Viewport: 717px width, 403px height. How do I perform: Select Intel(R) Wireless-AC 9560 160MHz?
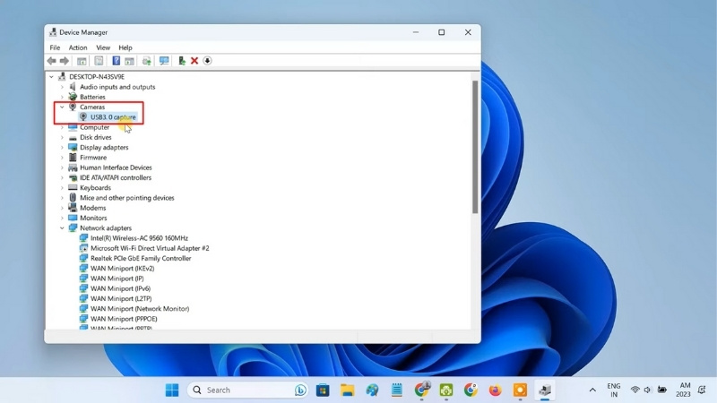[139, 238]
